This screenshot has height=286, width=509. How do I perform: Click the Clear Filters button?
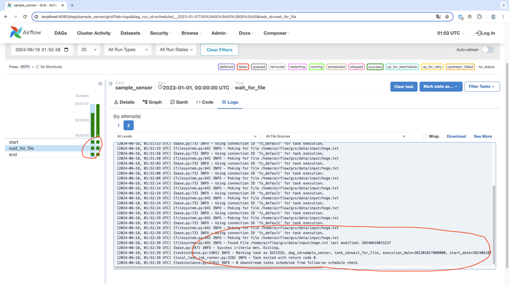tap(219, 49)
